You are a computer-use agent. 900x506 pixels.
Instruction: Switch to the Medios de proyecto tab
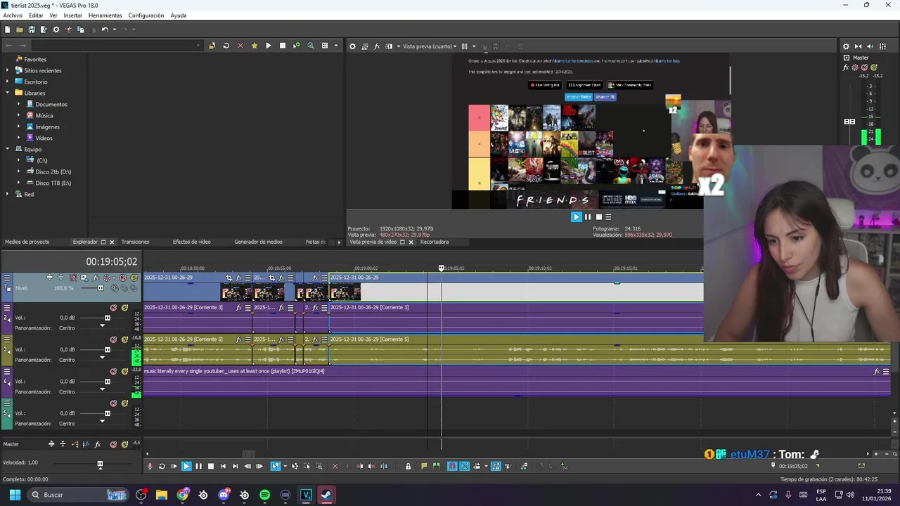point(27,242)
